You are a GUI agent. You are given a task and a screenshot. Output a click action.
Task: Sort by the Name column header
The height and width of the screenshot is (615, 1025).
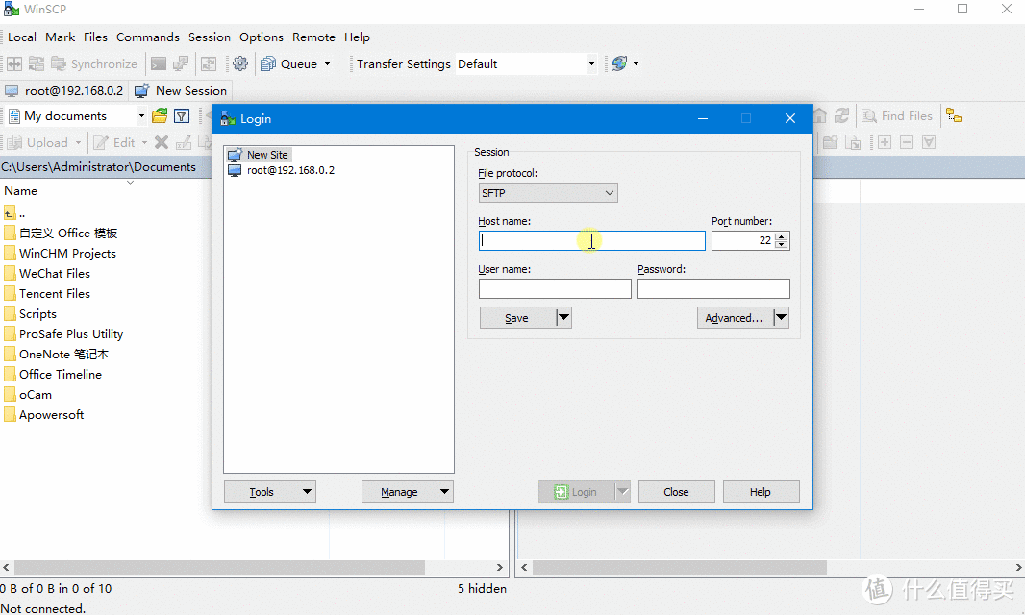[x=21, y=191]
